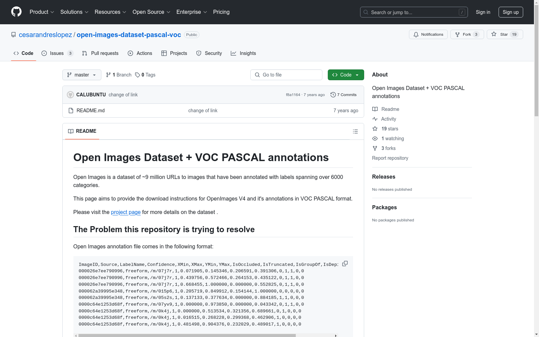Screen dimensions: 539x337
Task: Click the branch icon beside 1 Branch
Action: coord(108,75)
